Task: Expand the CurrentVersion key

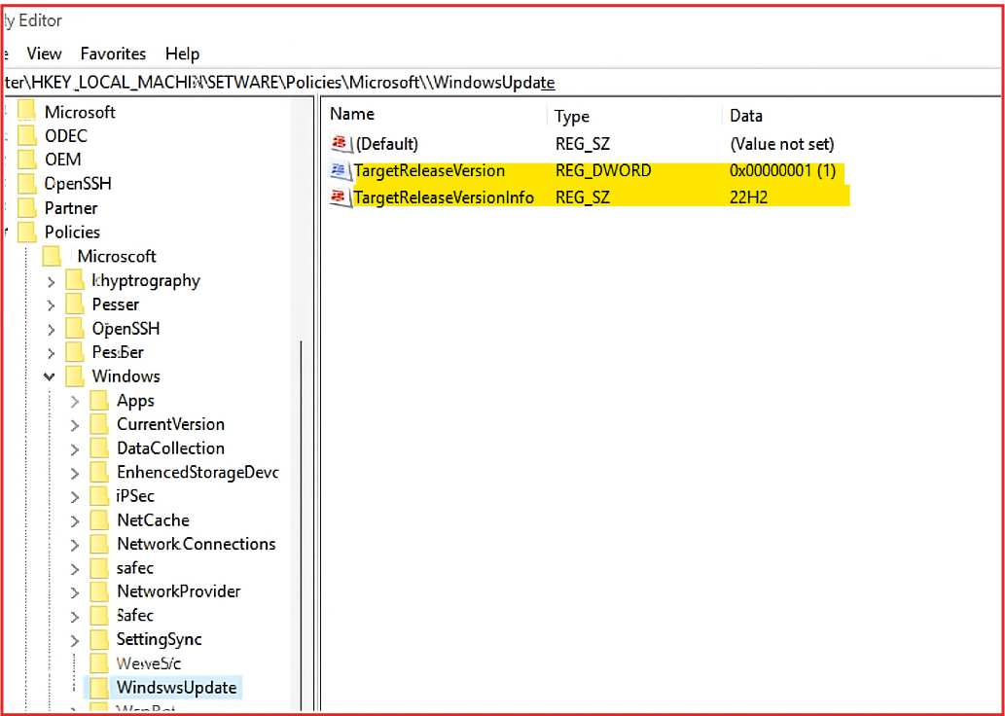Action: 75,426
